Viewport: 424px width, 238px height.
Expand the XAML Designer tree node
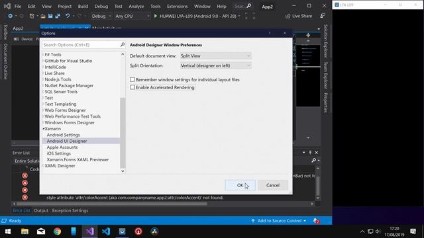click(x=44, y=166)
